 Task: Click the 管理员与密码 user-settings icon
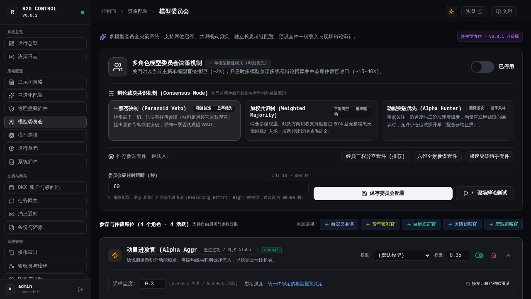coord(12,266)
